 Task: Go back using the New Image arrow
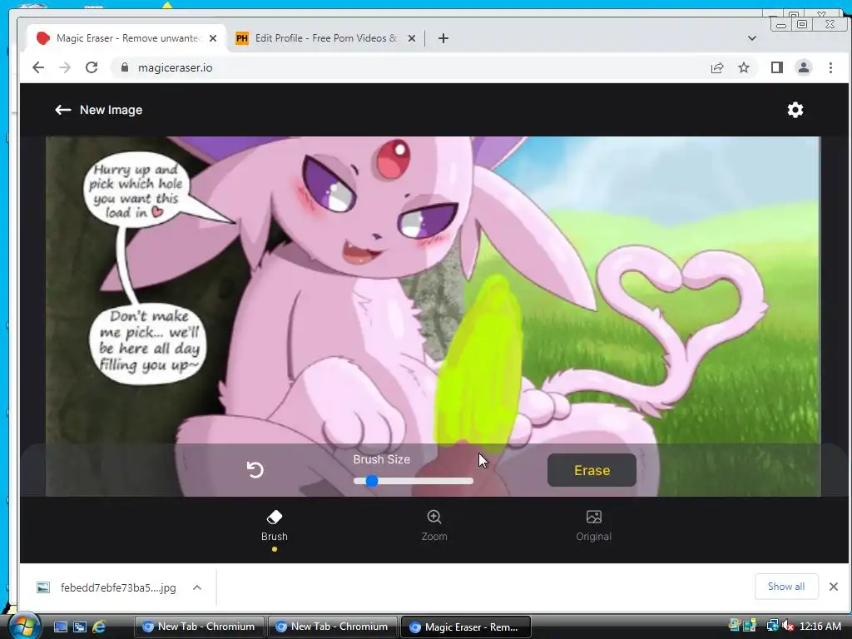pos(63,110)
